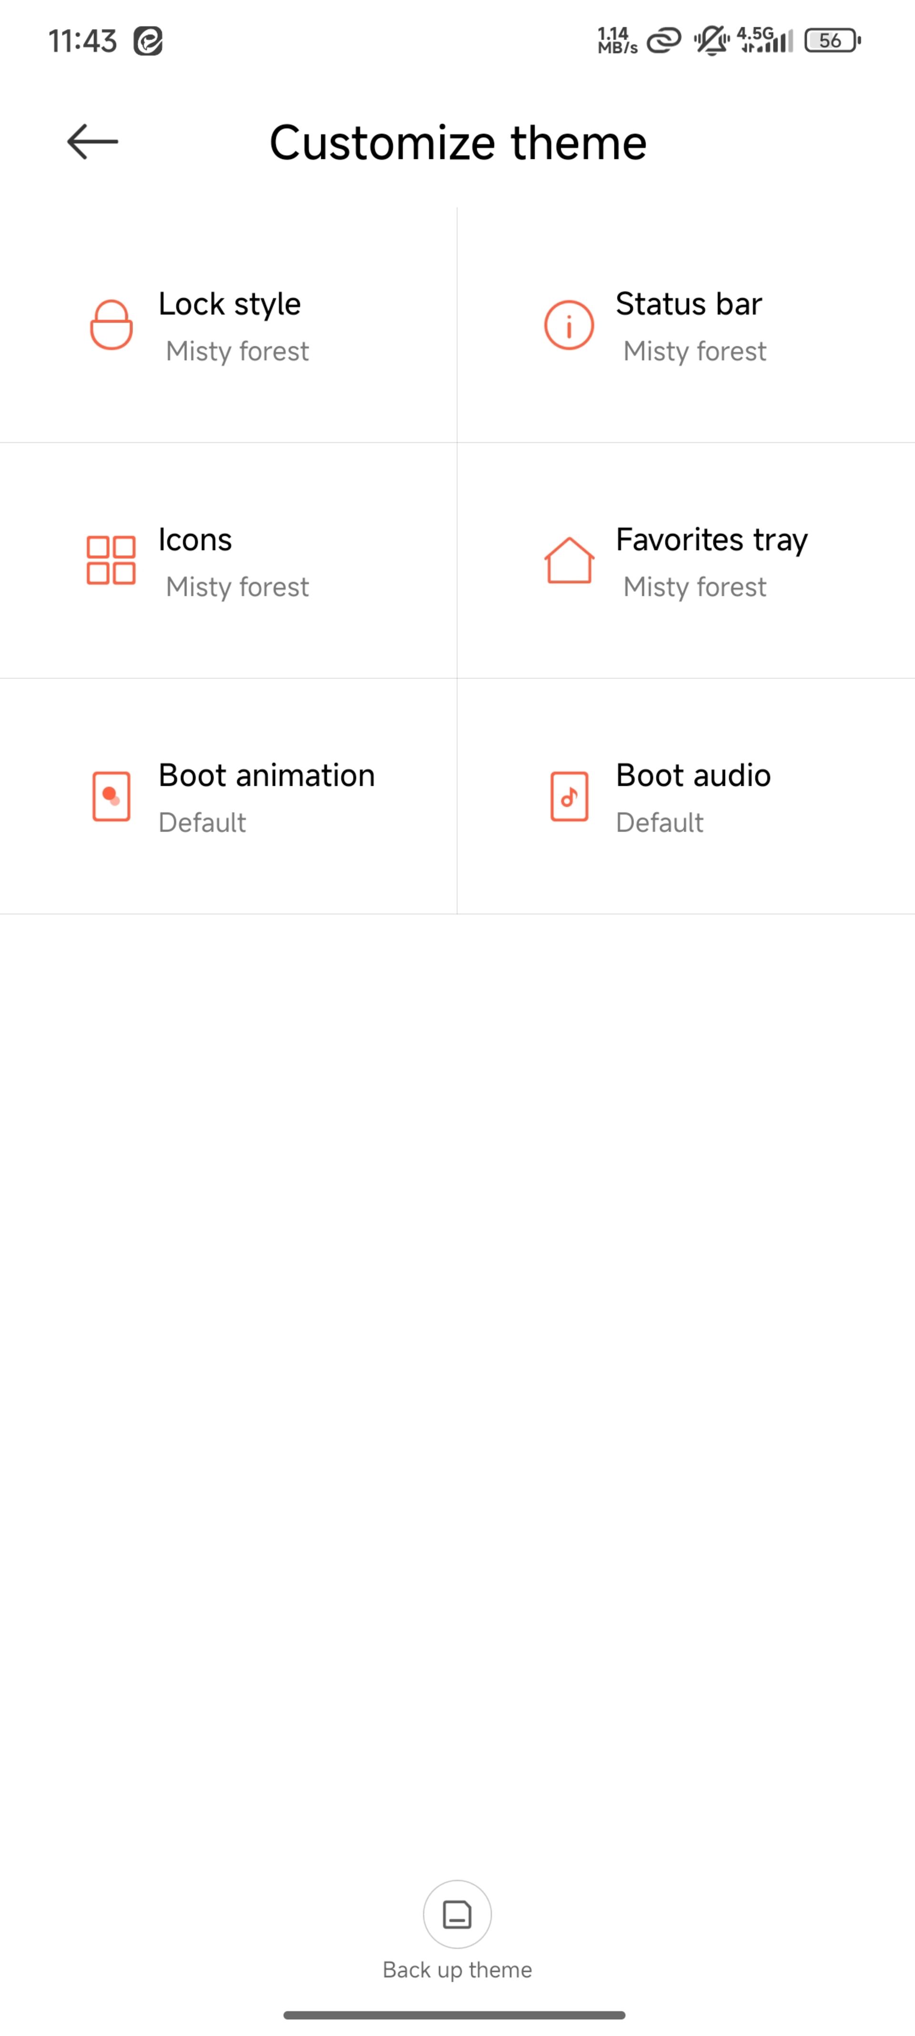This screenshot has height=2036, width=915.
Task: Select the Favorites tray label
Action: click(x=712, y=540)
